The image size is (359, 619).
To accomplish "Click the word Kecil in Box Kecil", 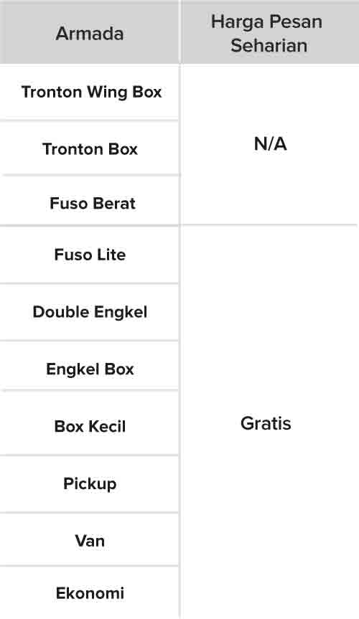I will pos(107,426).
